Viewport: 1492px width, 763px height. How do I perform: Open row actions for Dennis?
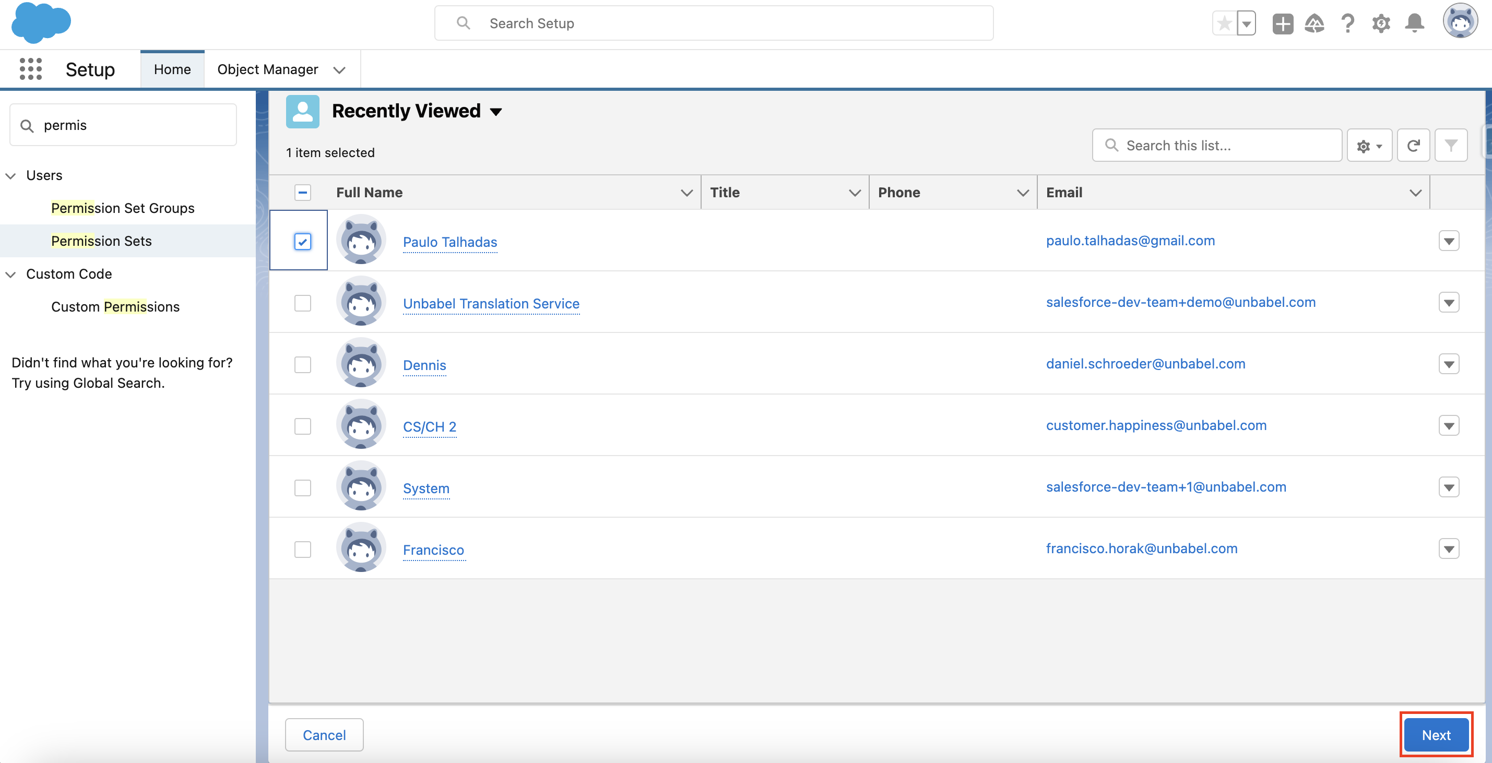coord(1449,364)
